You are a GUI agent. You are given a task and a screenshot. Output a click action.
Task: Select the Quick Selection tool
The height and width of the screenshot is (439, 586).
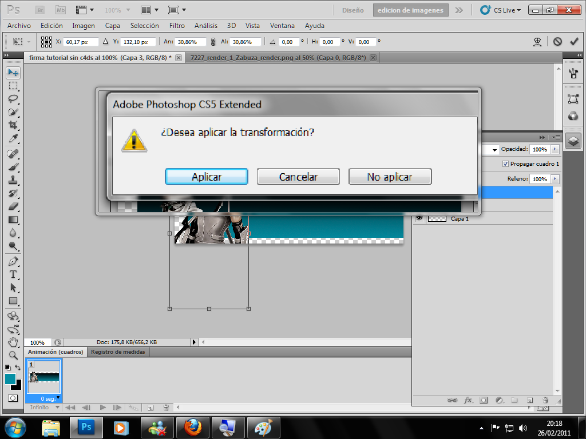[13, 112]
